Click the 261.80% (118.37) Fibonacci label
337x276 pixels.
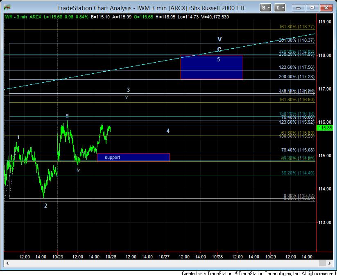[x=296, y=40]
